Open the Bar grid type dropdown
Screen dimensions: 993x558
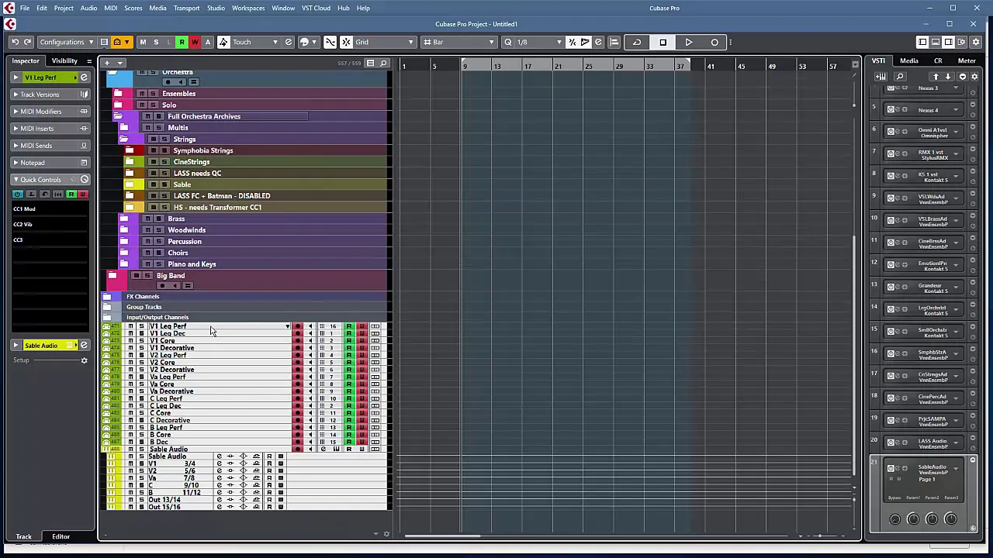(x=459, y=42)
